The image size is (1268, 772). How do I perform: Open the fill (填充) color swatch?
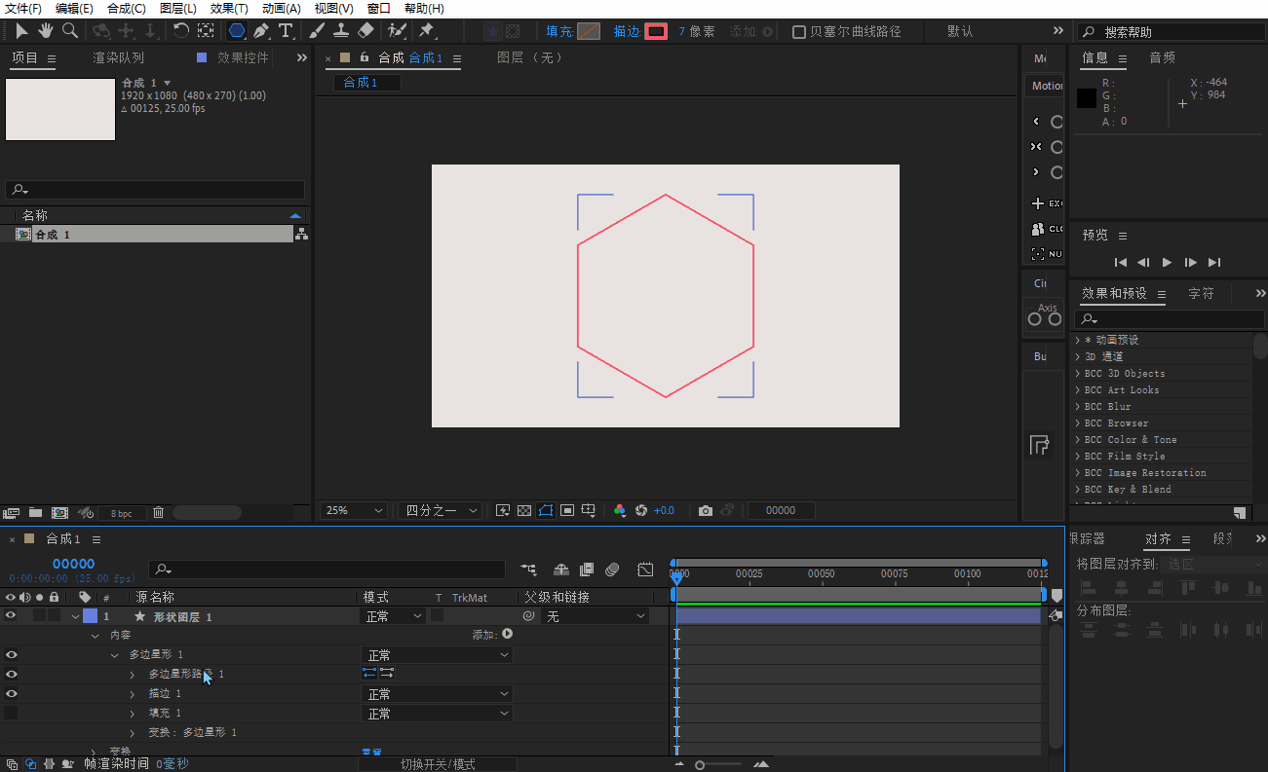coord(589,32)
